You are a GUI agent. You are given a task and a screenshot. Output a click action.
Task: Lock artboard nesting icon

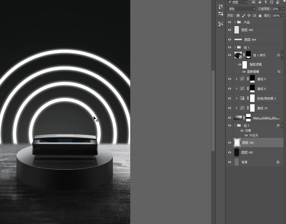254,15
